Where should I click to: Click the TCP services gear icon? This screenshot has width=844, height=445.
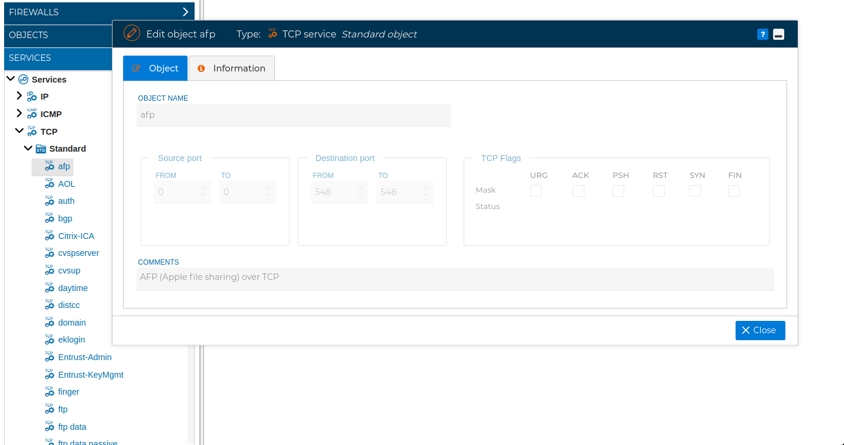32,131
